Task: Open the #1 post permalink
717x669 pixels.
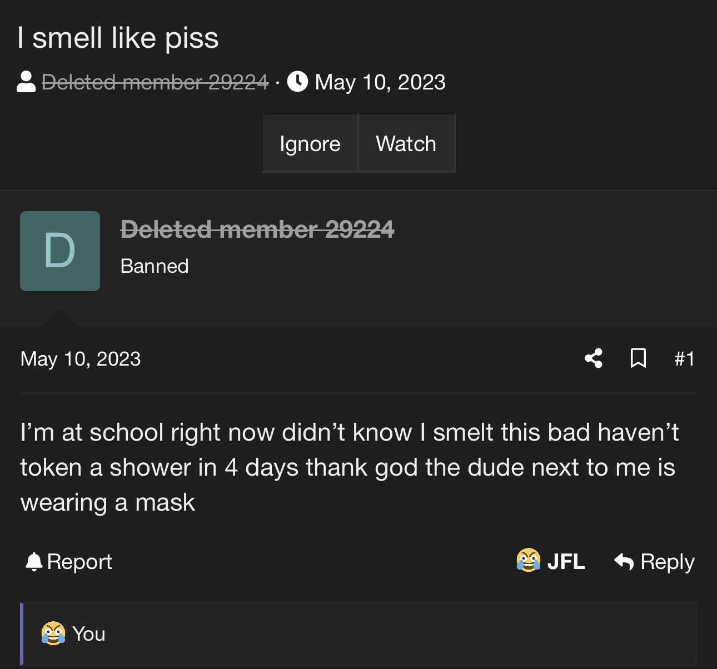Action: (x=684, y=359)
